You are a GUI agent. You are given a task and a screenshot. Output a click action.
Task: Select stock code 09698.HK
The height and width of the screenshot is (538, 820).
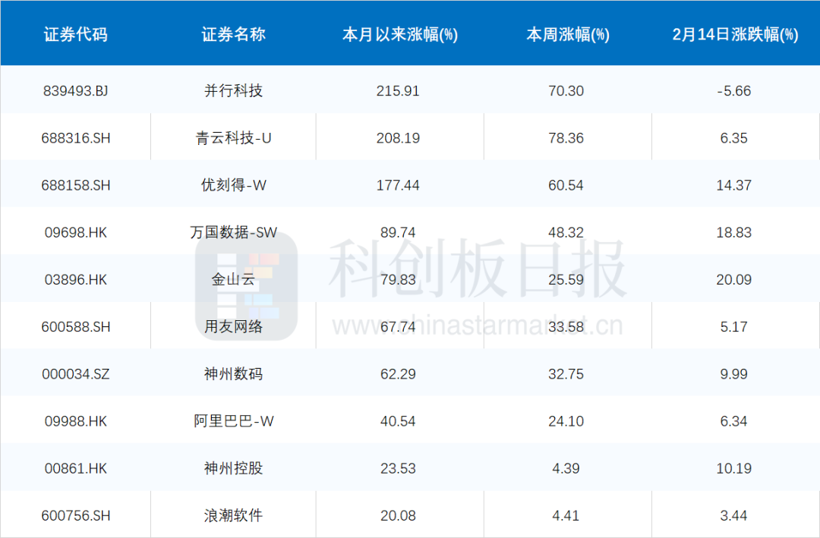click(76, 232)
